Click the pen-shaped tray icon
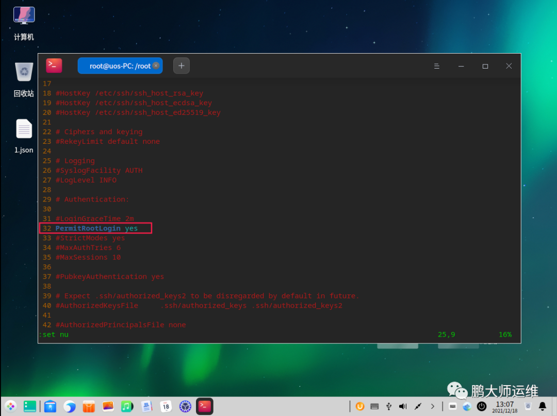 [x=418, y=406]
